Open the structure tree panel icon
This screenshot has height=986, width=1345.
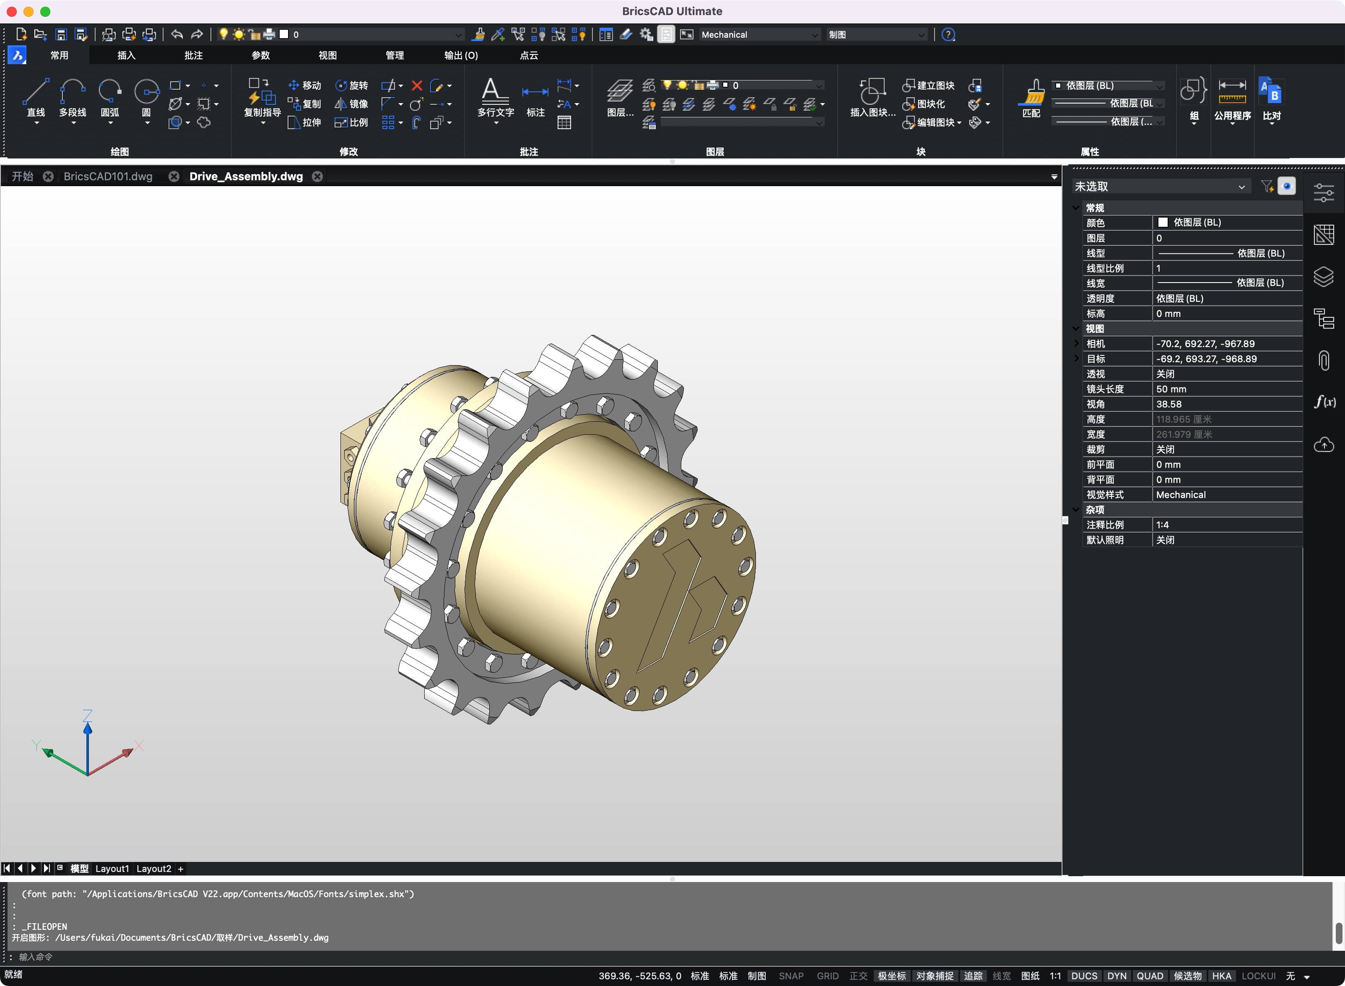(x=1324, y=319)
